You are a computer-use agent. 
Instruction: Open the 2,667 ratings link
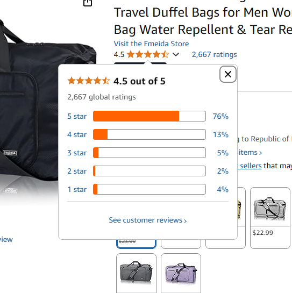pos(214,54)
